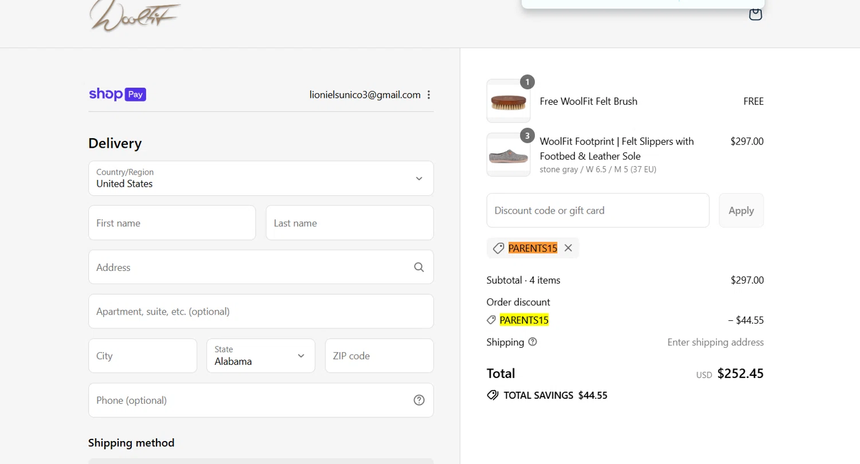Click the First name field
Image resolution: width=860 pixels, height=464 pixels.
172,223
